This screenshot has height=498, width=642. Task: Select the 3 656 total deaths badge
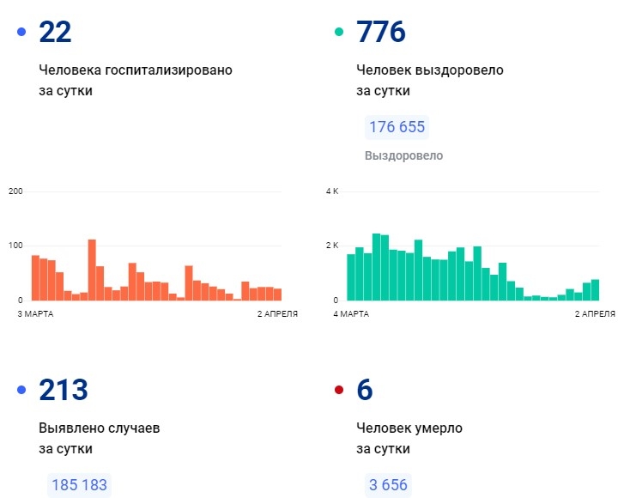coord(388,485)
